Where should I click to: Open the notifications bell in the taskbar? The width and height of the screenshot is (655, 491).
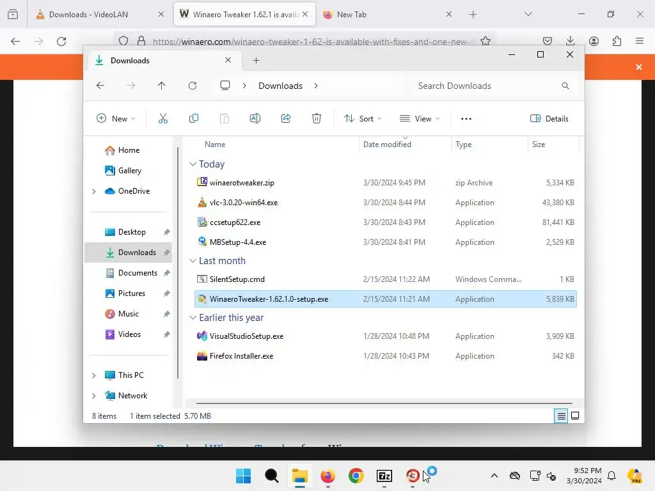612,476
